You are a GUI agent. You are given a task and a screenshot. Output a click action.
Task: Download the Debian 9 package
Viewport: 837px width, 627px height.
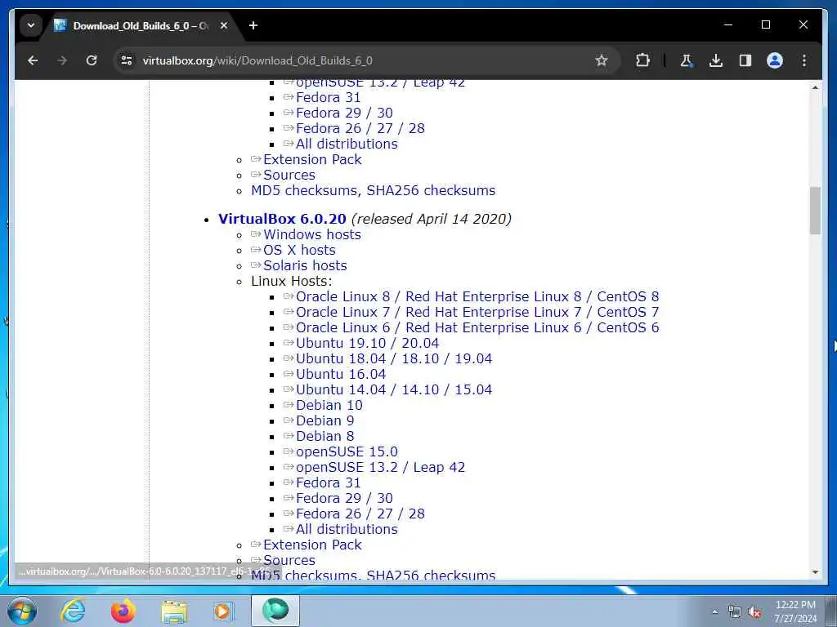tap(325, 420)
